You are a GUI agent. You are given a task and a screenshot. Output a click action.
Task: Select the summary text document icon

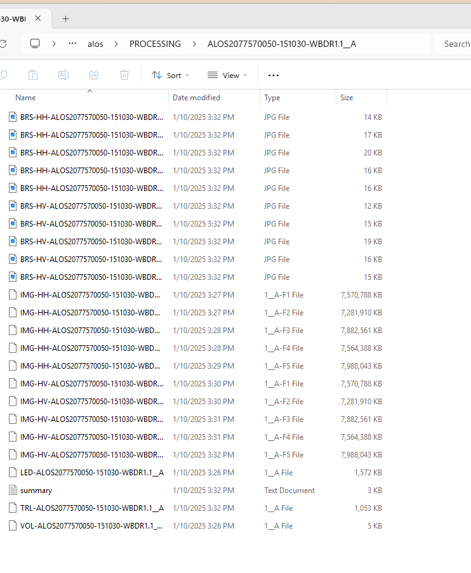click(x=12, y=491)
